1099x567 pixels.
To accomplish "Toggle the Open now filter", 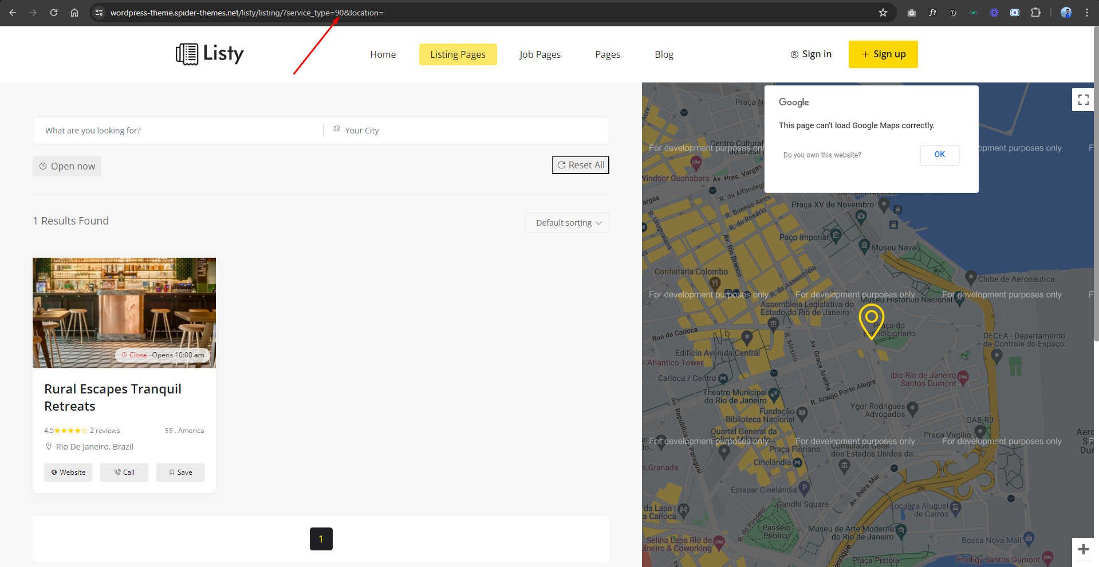I will coord(67,166).
